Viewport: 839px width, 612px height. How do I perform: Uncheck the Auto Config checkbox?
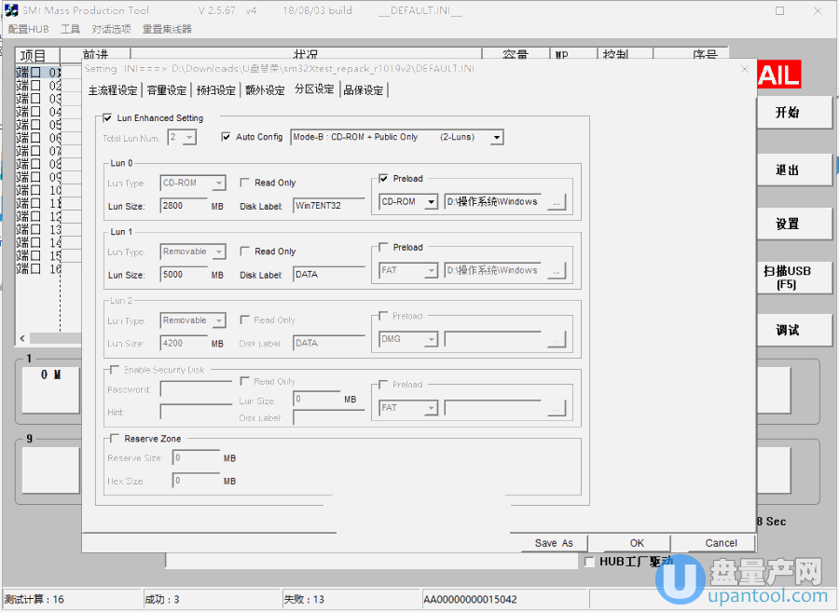click(226, 137)
